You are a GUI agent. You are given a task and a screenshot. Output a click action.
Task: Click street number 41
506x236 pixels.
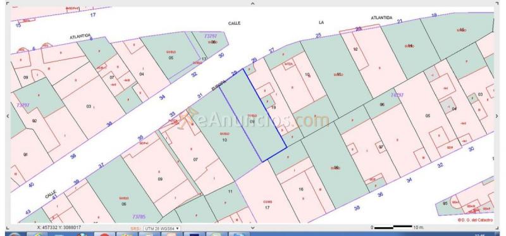coord(54,196)
